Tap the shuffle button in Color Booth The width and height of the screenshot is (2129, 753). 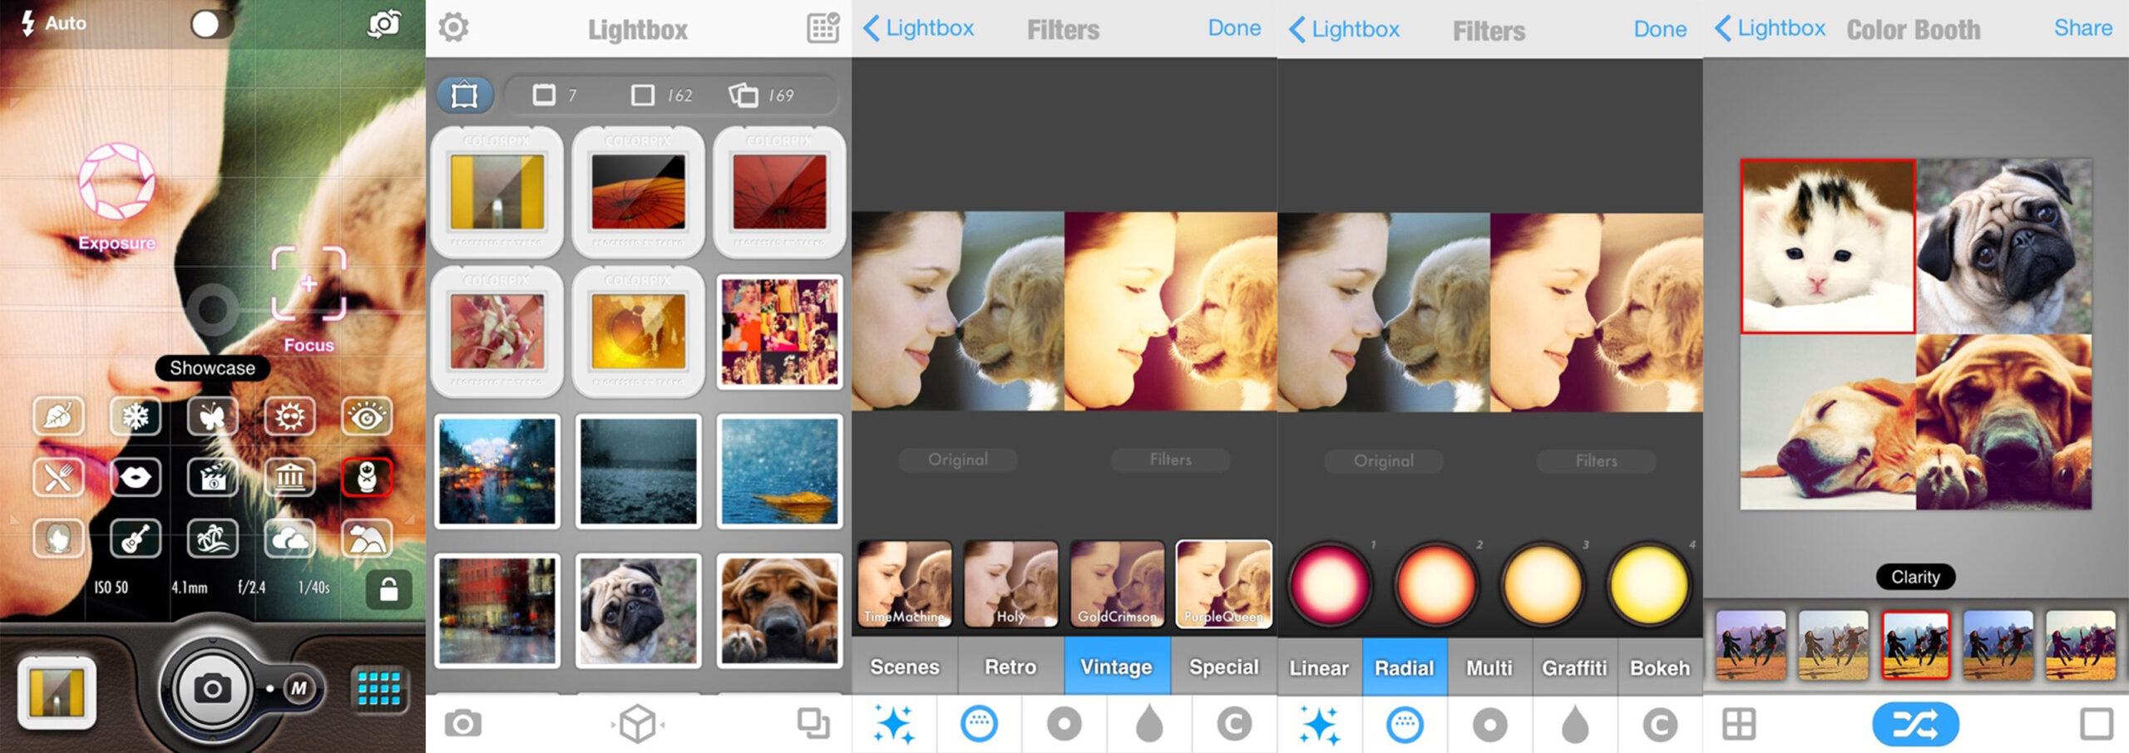1914,724
